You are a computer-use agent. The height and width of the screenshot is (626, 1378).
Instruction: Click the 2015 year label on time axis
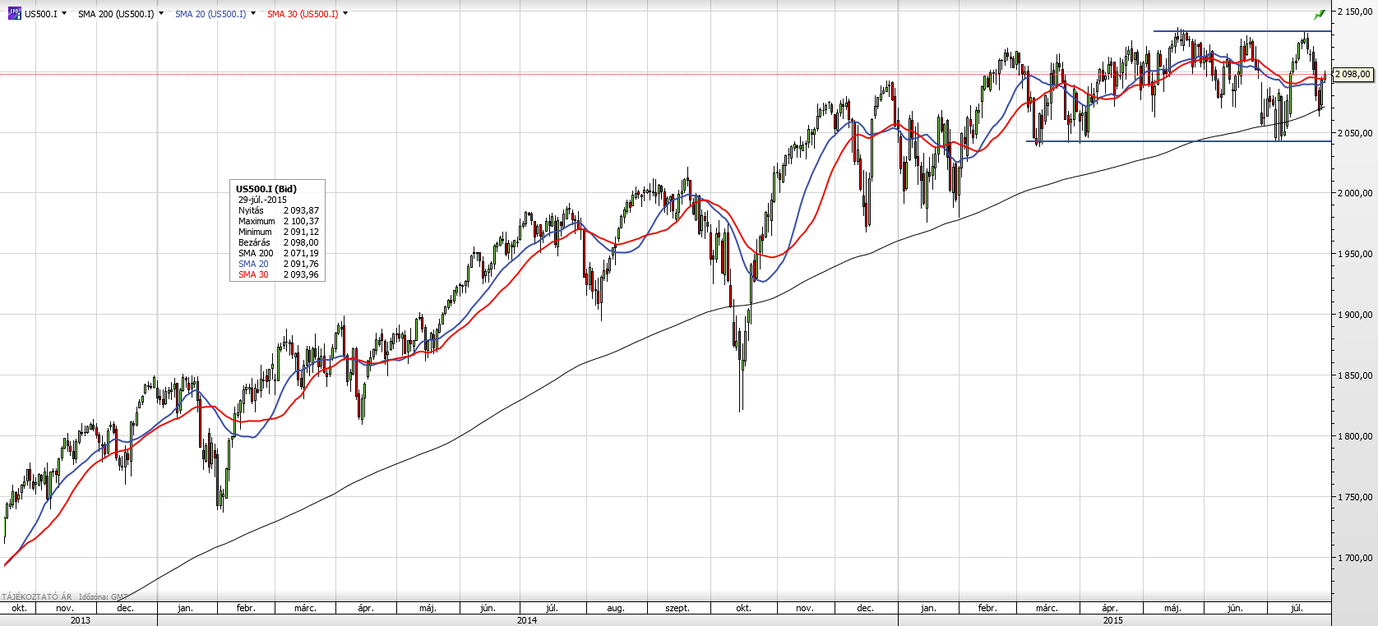click(x=1113, y=620)
